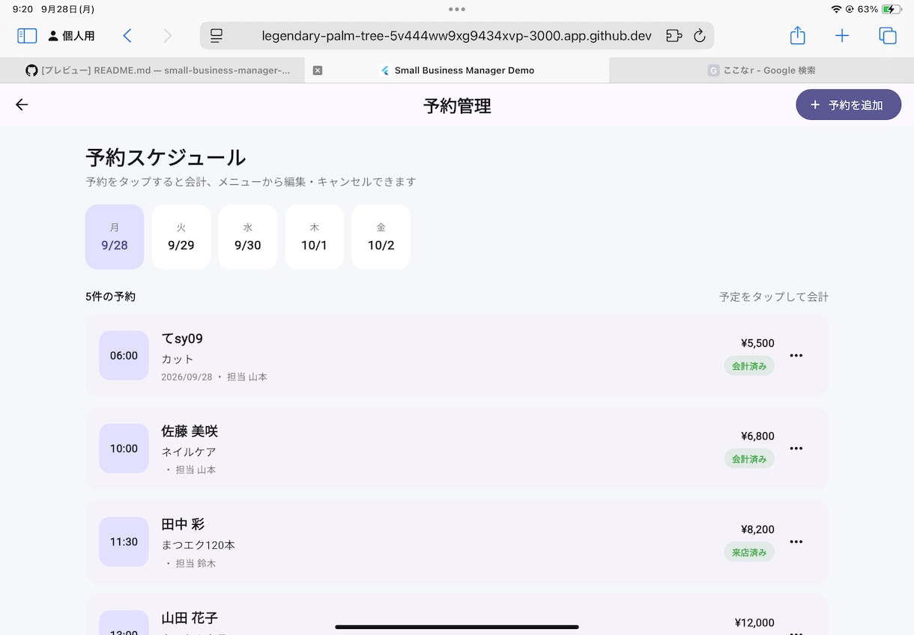Open the Share sheet

coord(798,35)
